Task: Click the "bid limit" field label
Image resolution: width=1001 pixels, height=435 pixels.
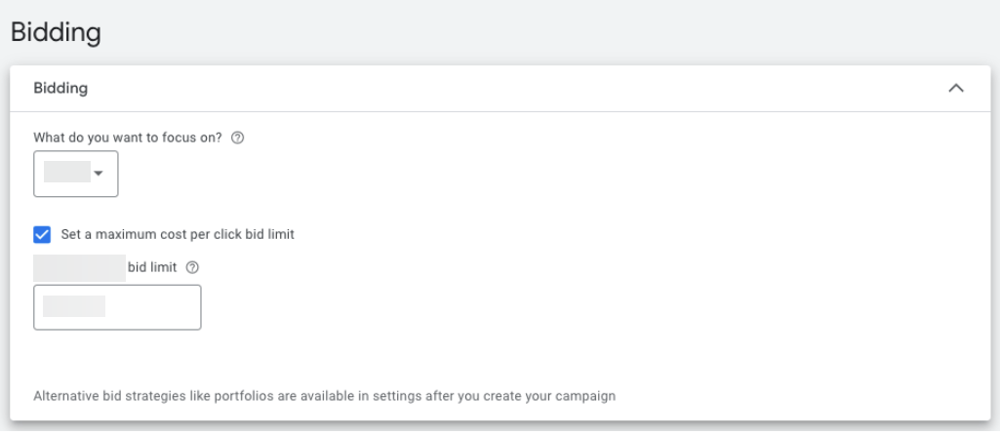Action: click(152, 266)
